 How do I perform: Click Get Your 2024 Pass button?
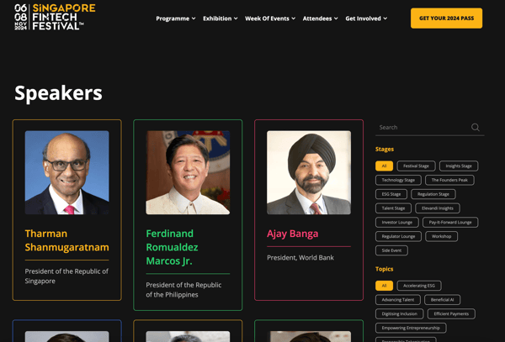coord(446,18)
